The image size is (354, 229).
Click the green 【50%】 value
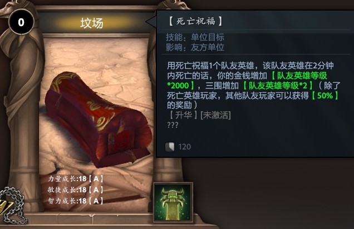(325, 96)
